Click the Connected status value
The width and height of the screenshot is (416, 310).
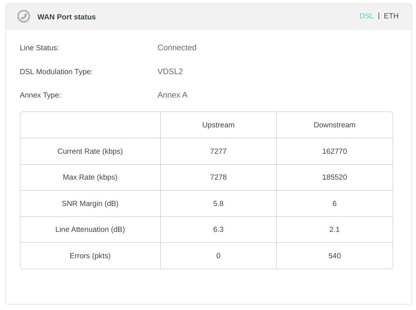click(x=177, y=48)
